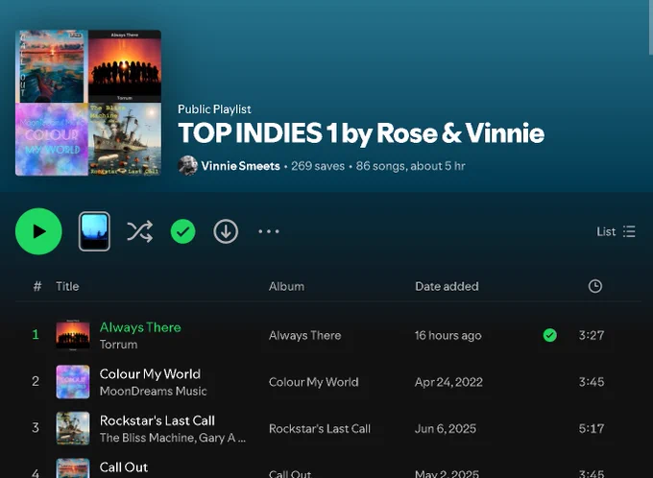Screen dimensions: 653x478
Task: Open the Always There album link
Action: coord(304,336)
